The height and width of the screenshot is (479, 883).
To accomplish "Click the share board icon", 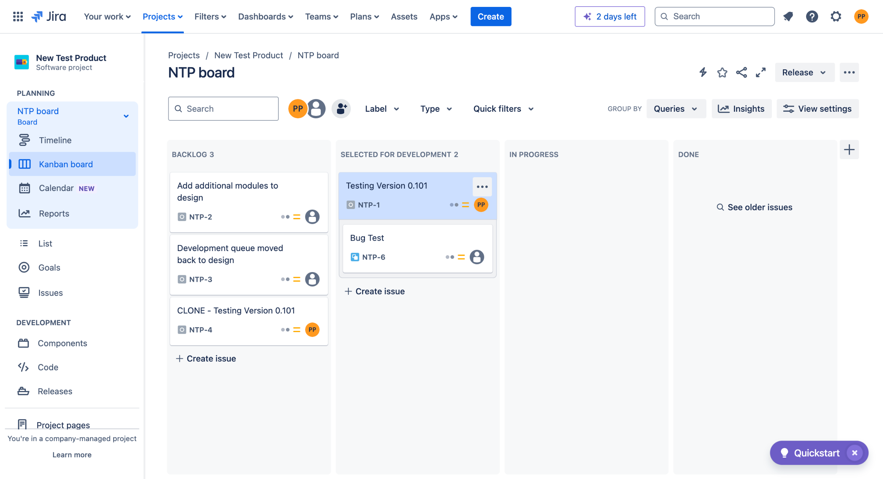I will (741, 72).
